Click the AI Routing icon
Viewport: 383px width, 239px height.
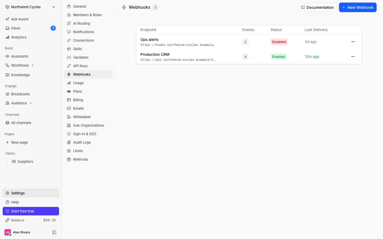69,23
